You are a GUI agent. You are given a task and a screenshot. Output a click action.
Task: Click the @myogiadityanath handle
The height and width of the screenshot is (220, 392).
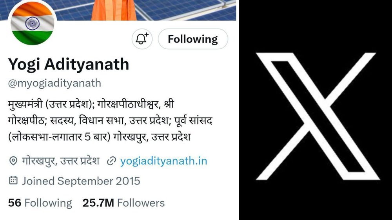(54, 83)
